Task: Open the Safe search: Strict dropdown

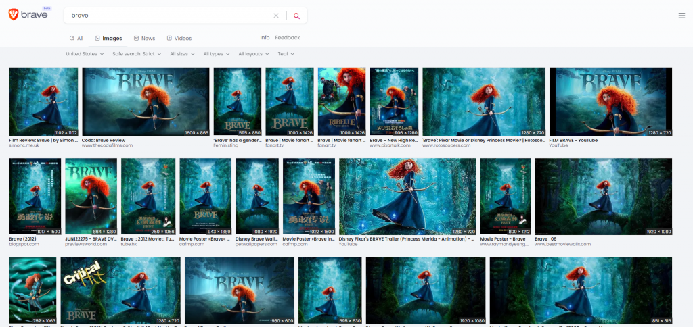Action: (x=137, y=54)
